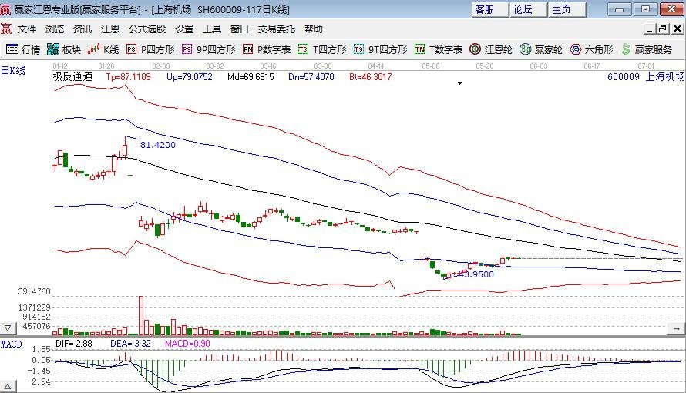
Task: Click the 日K线 period label
Action: click(x=13, y=70)
